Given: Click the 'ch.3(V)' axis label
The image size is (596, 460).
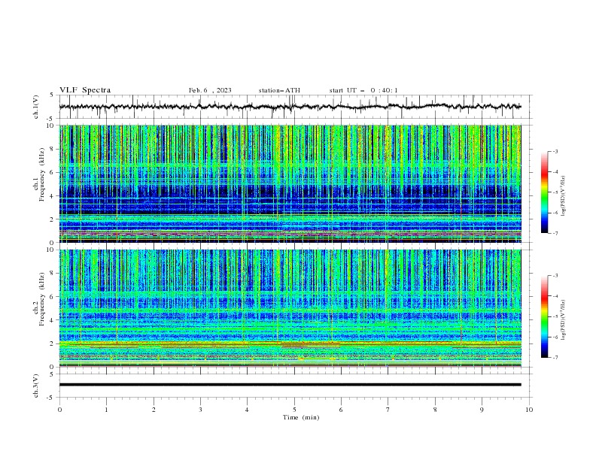Looking at the screenshot, I should 36,386.
